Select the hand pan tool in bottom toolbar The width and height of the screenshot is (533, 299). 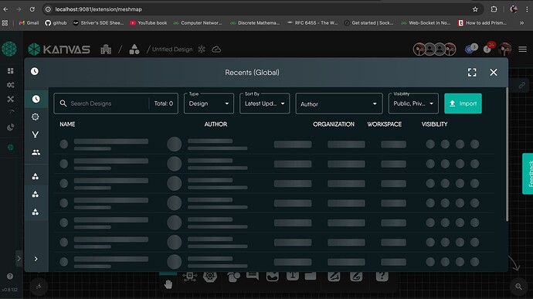click(168, 284)
